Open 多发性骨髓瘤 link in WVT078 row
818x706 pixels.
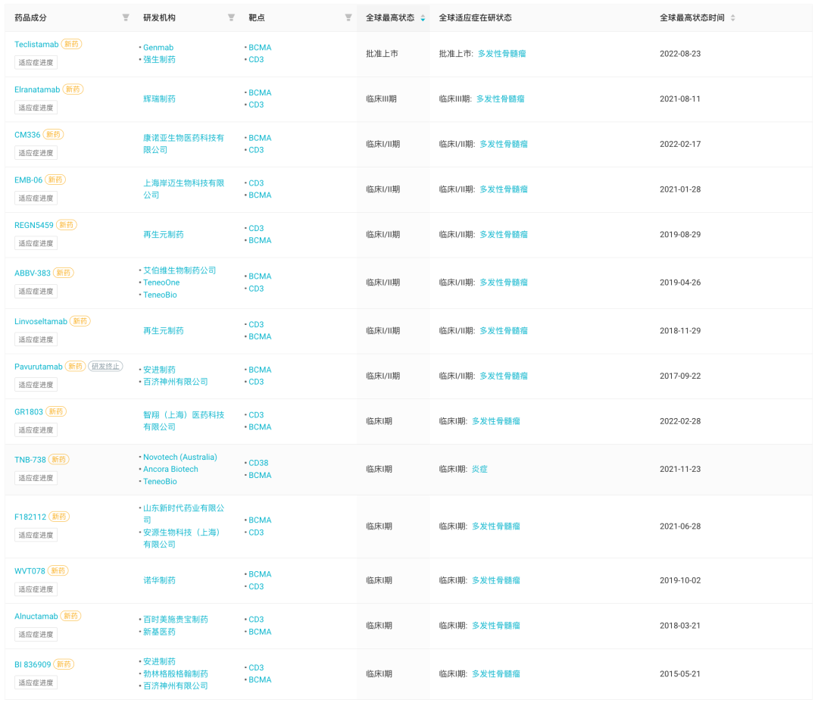[496, 580]
